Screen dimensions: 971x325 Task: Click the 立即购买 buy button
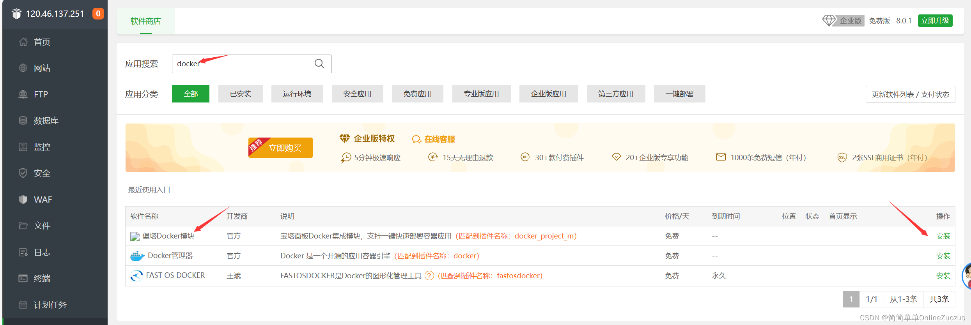click(281, 148)
